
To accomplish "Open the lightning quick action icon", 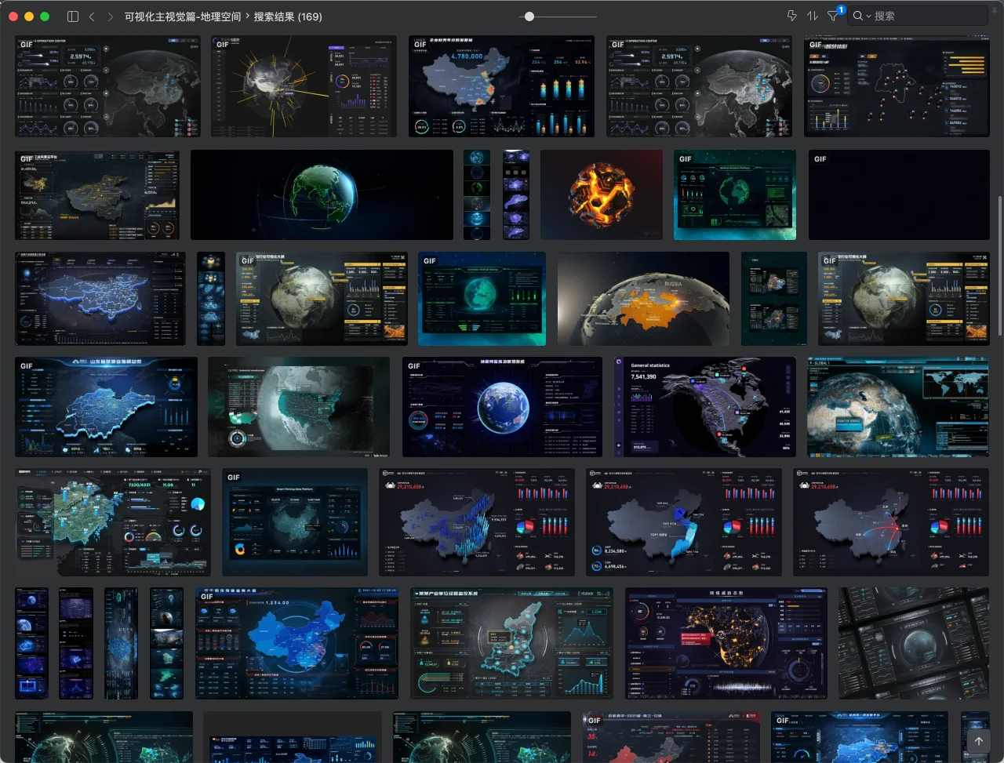I will [x=791, y=16].
